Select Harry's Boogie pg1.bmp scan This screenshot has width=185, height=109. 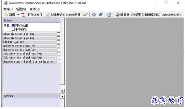pyautogui.click(x=29, y=46)
